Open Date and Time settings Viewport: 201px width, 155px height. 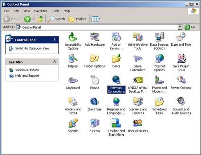point(181,39)
